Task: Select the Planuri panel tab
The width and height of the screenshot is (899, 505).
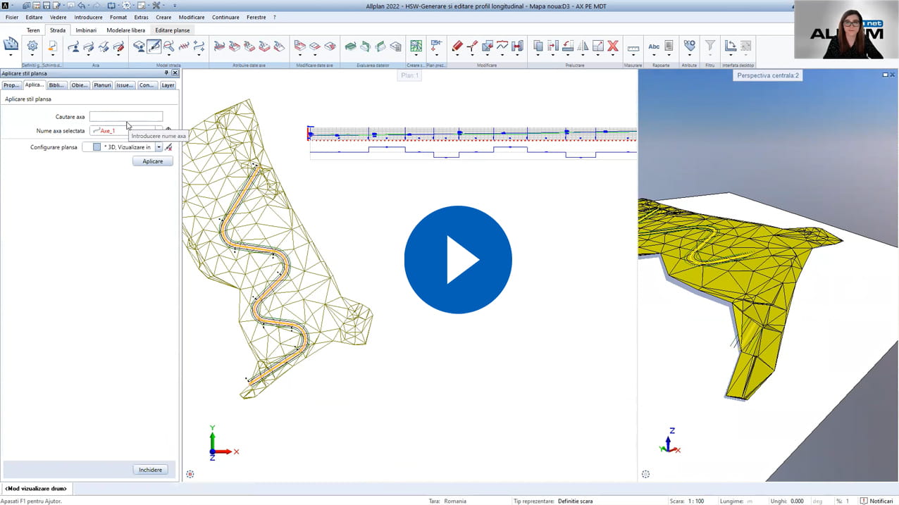Action: coord(103,85)
